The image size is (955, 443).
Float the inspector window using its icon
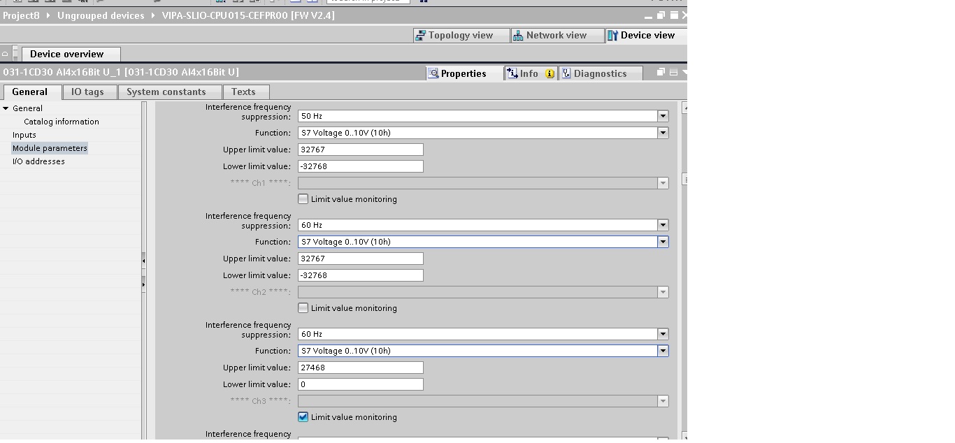(661, 73)
